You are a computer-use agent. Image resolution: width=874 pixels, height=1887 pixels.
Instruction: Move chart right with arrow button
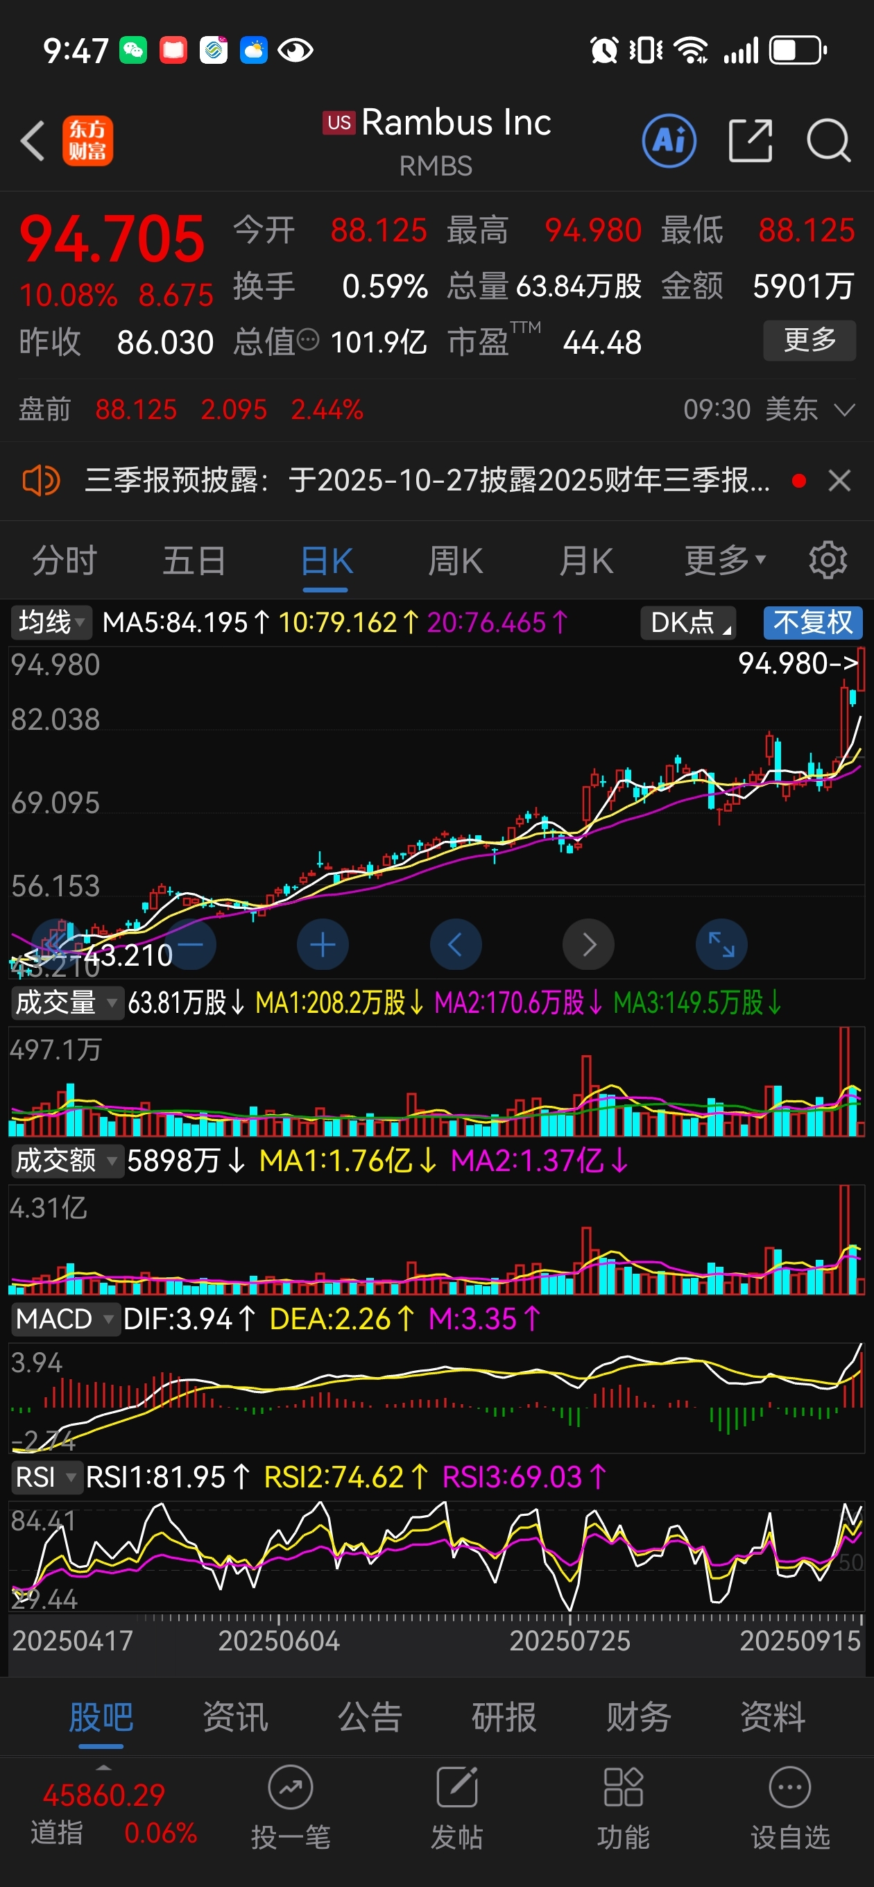(588, 945)
